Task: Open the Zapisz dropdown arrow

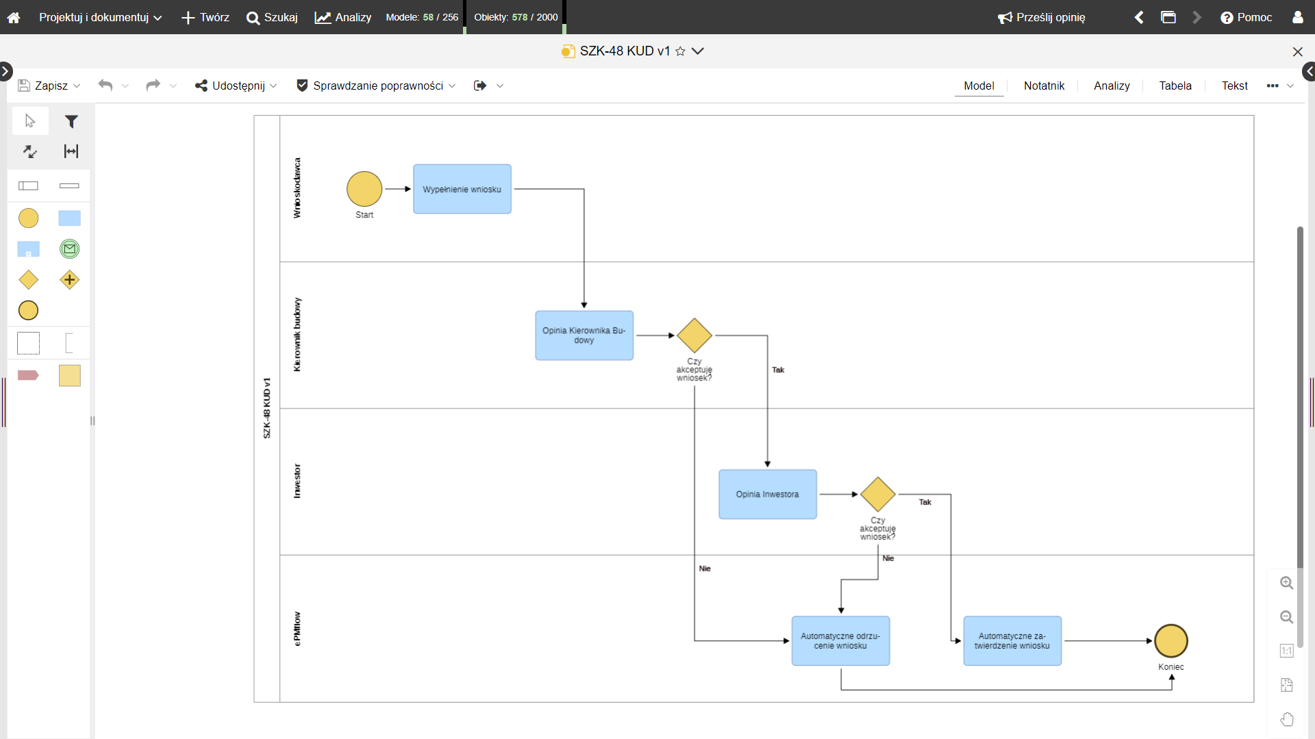Action: (77, 86)
